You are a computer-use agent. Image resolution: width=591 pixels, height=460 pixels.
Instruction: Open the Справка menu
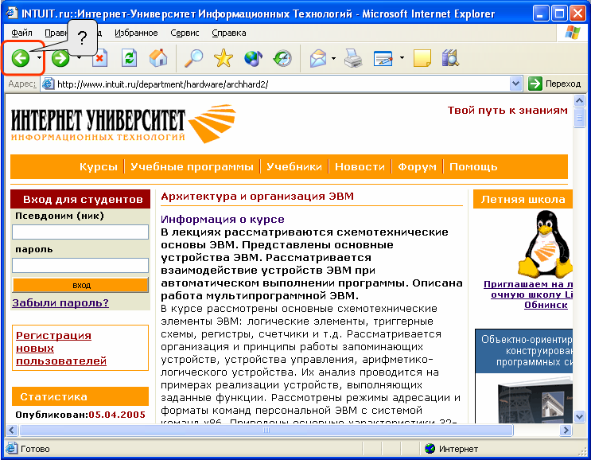click(x=229, y=33)
